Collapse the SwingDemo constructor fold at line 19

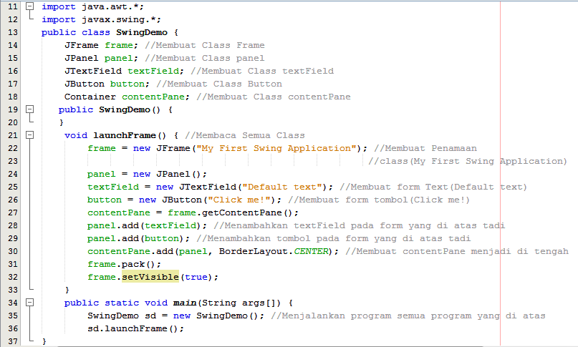[30, 109]
